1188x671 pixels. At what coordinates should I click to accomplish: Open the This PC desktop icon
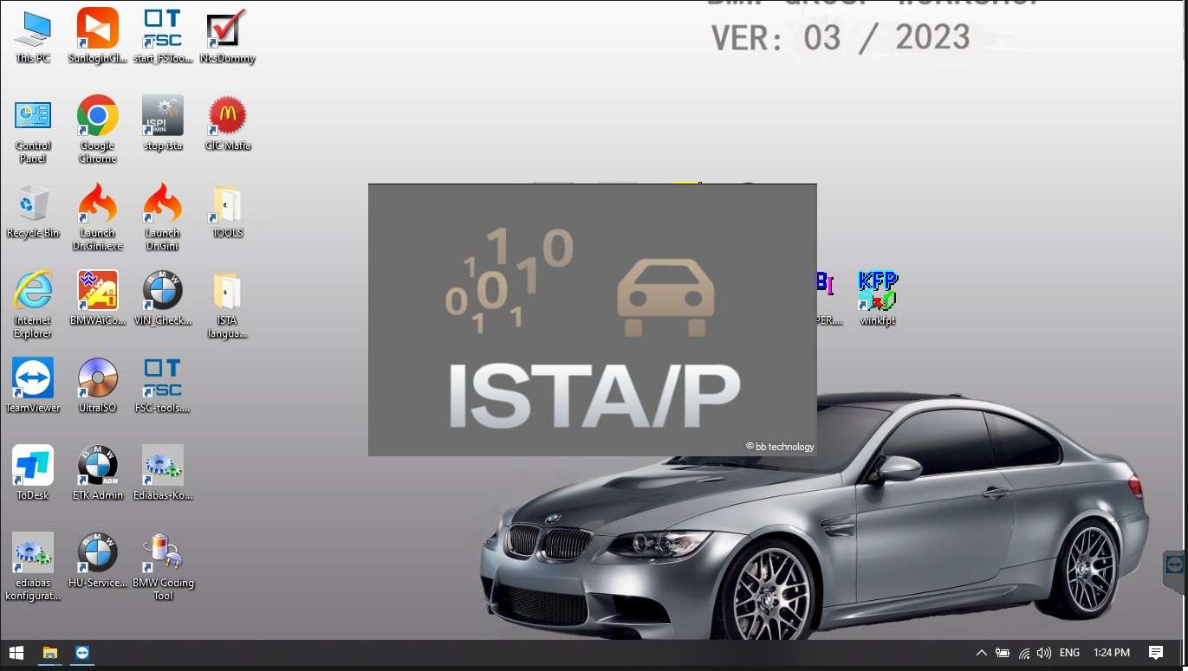[x=33, y=36]
